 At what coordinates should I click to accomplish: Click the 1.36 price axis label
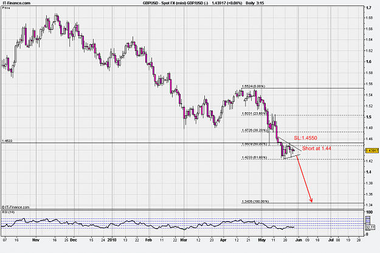(370, 194)
